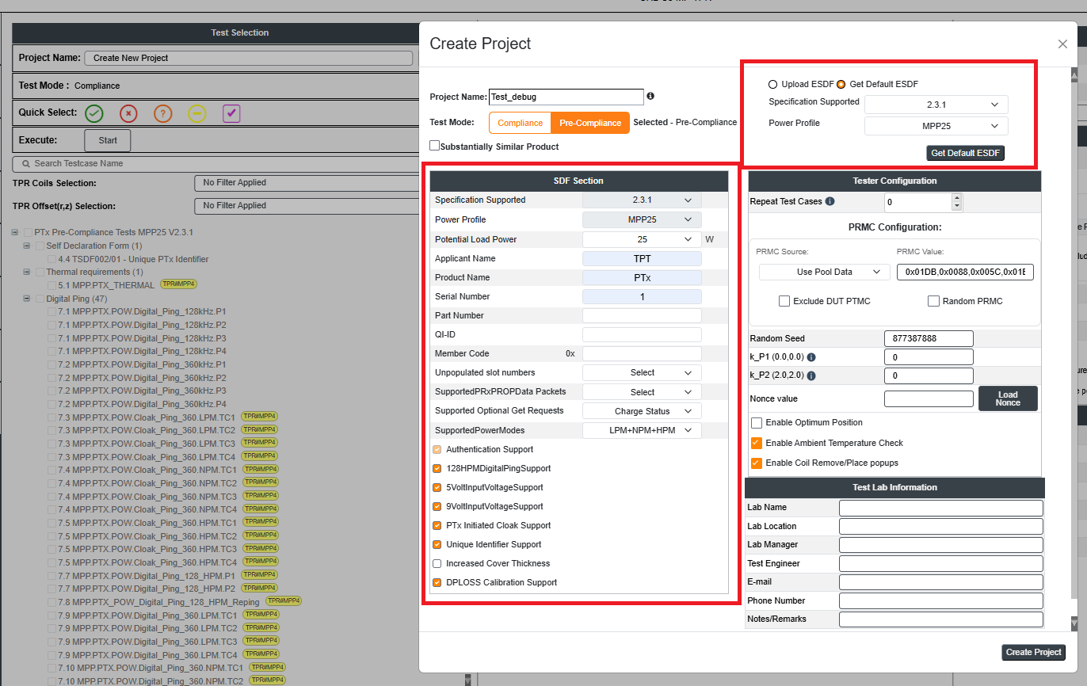Click the purple checkbox Quick Select icon
1087x686 pixels.
[231, 113]
